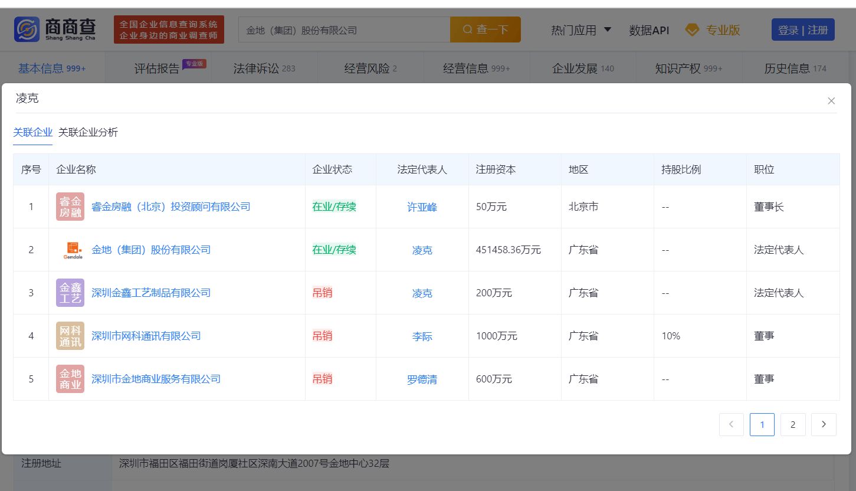
Task: Click legal representative 李际
Action: (422, 336)
